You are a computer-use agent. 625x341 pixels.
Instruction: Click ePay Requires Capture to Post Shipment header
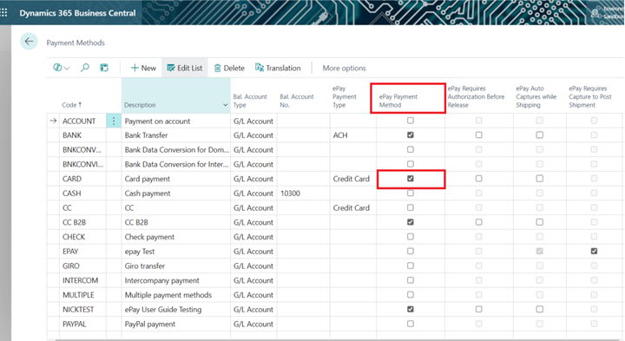(590, 97)
